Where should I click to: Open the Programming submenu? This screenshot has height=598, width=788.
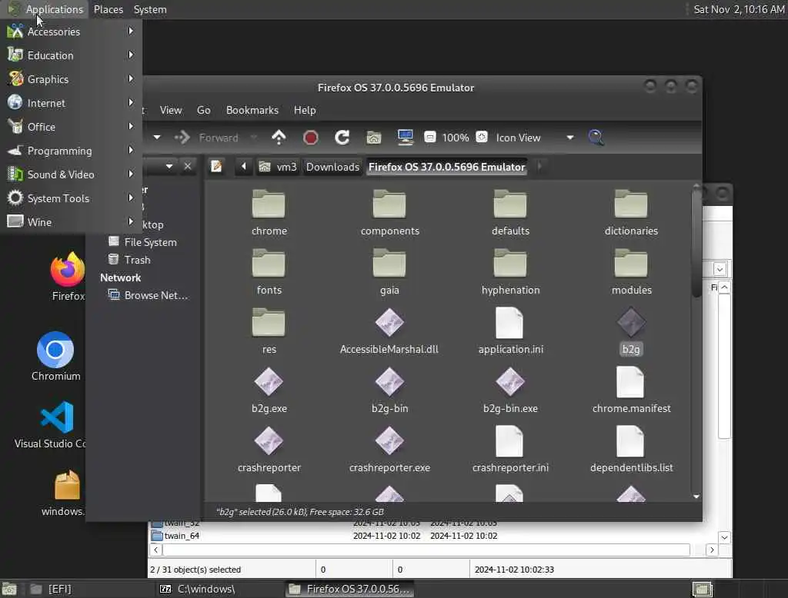71,151
